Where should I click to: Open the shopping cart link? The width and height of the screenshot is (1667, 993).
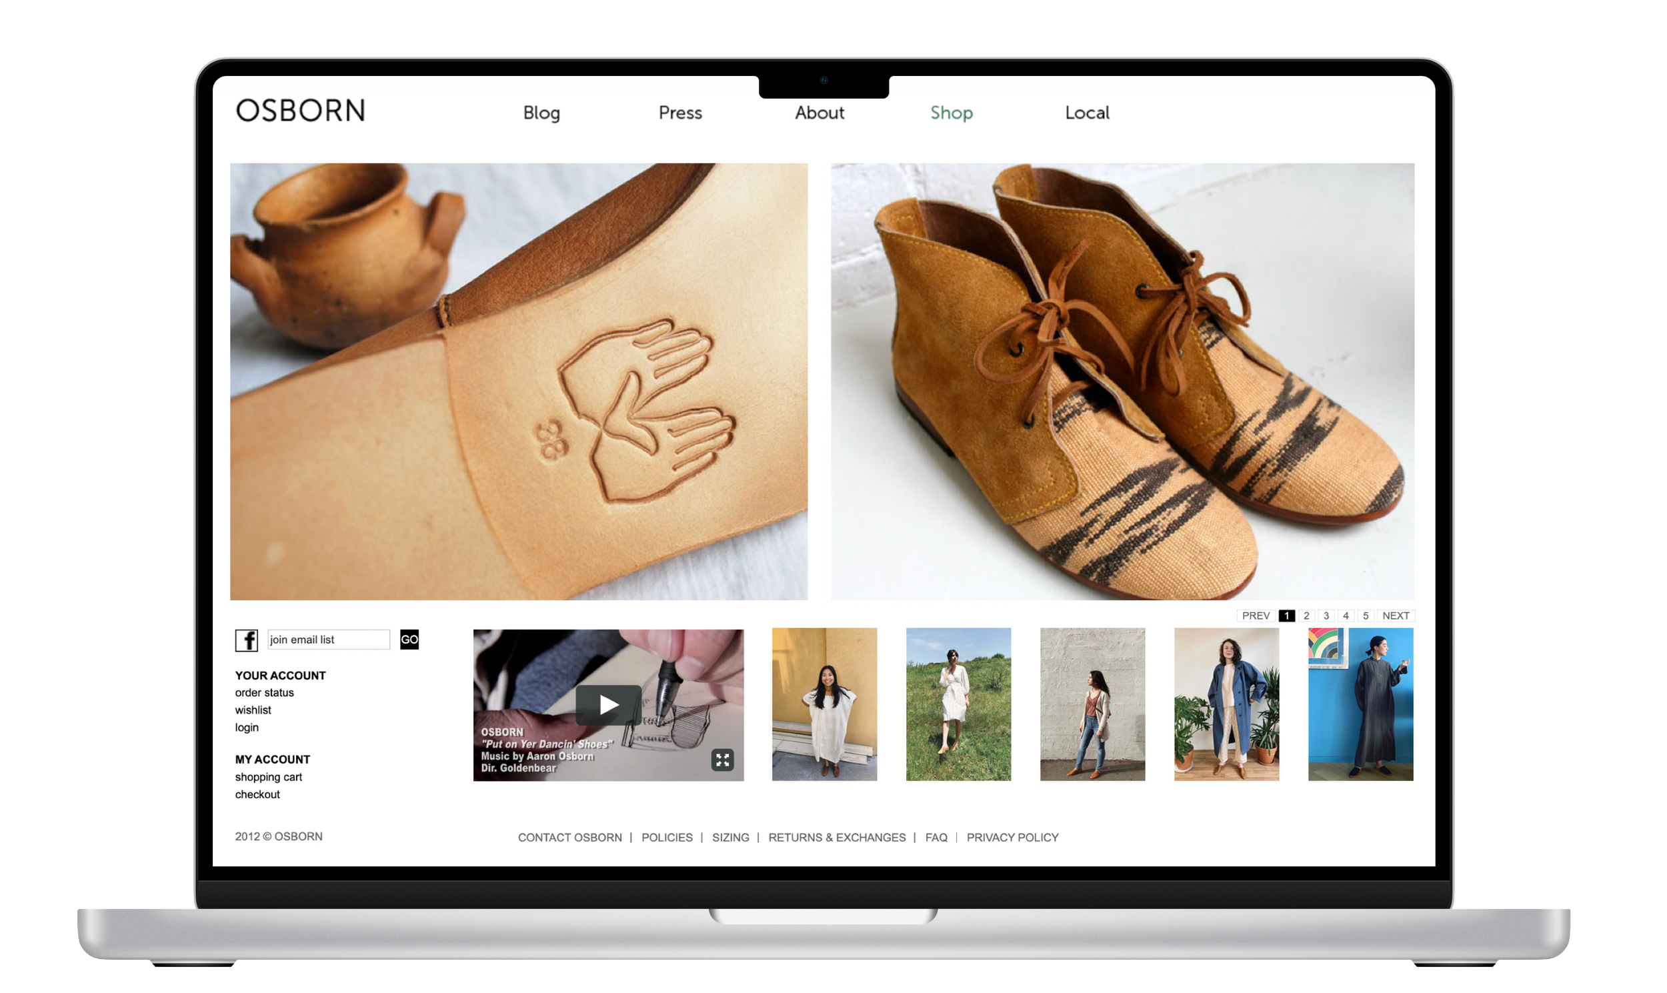(x=268, y=777)
